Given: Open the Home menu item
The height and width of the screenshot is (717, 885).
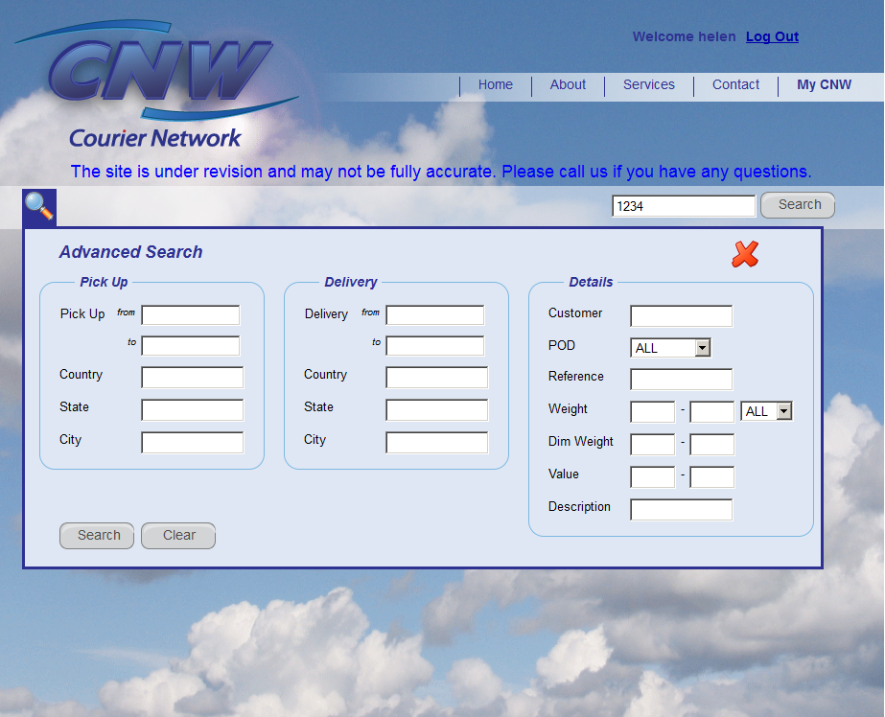Looking at the screenshot, I should 495,85.
